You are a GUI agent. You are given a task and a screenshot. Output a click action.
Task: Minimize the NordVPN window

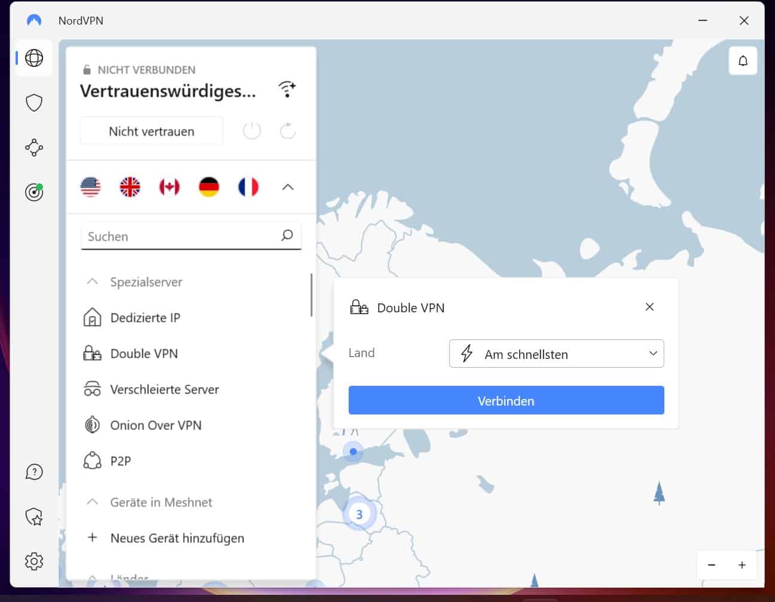click(703, 20)
